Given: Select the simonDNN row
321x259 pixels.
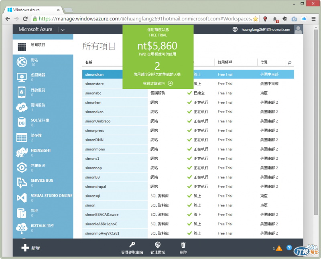Looking at the screenshot, I should click(188, 140).
